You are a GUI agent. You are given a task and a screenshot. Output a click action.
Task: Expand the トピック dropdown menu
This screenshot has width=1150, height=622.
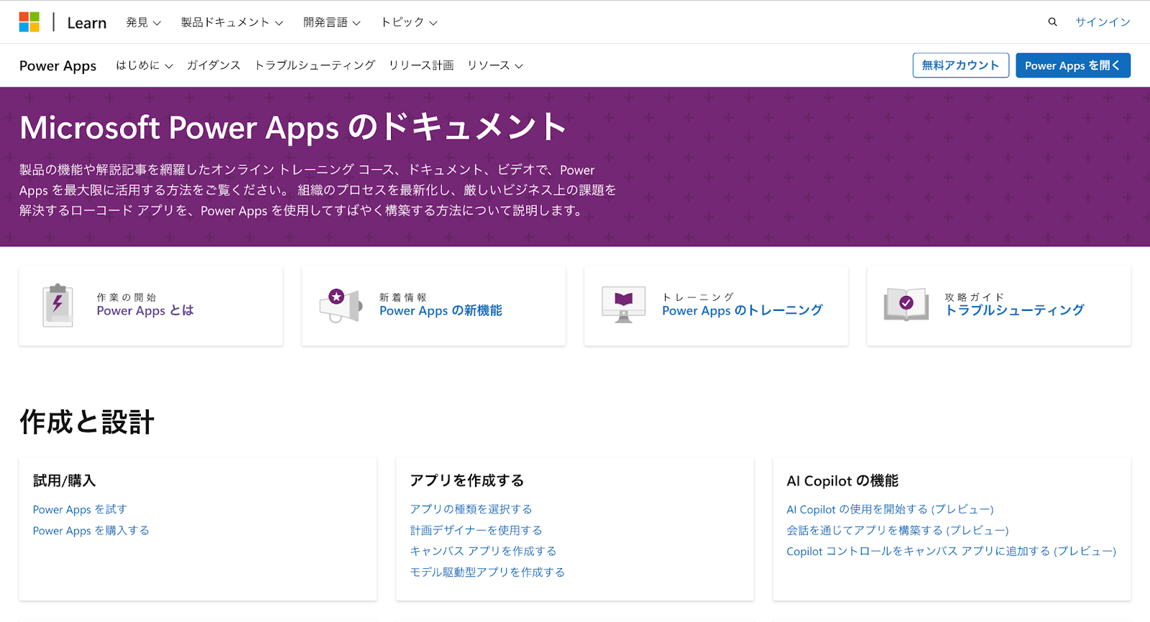[x=409, y=22]
